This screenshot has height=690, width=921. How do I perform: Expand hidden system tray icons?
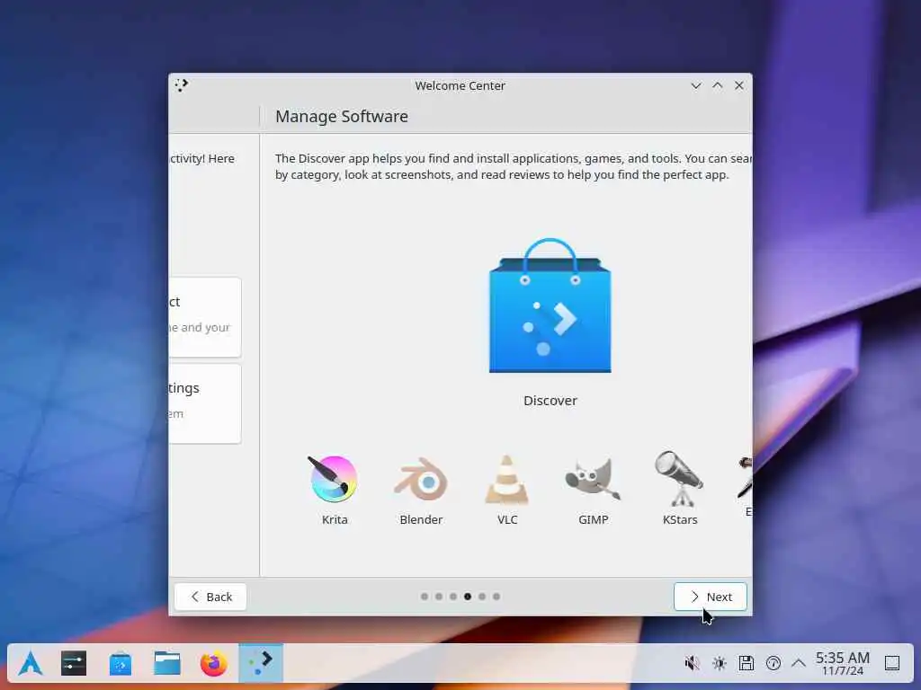click(799, 664)
